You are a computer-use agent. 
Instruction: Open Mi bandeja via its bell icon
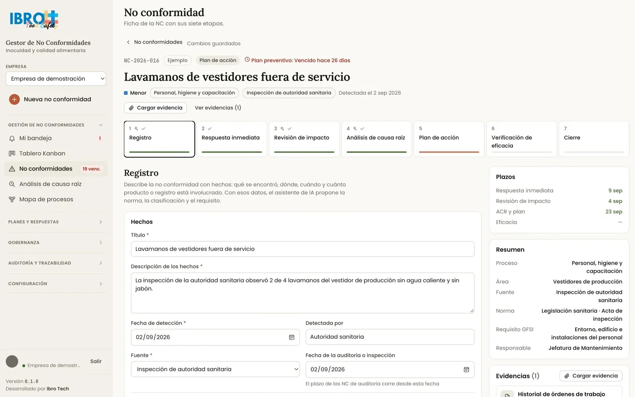(12, 139)
